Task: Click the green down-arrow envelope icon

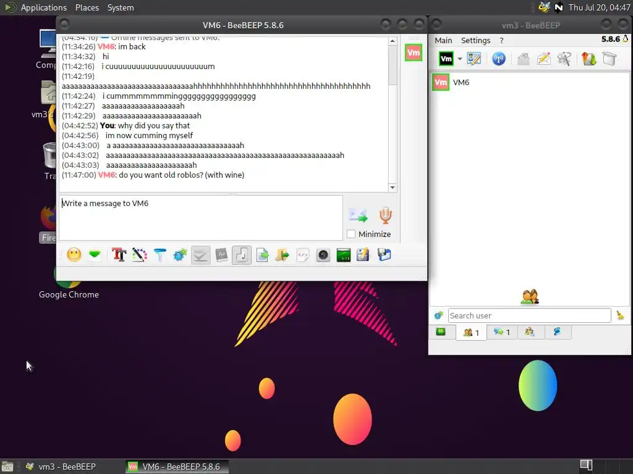Action: coord(95,255)
